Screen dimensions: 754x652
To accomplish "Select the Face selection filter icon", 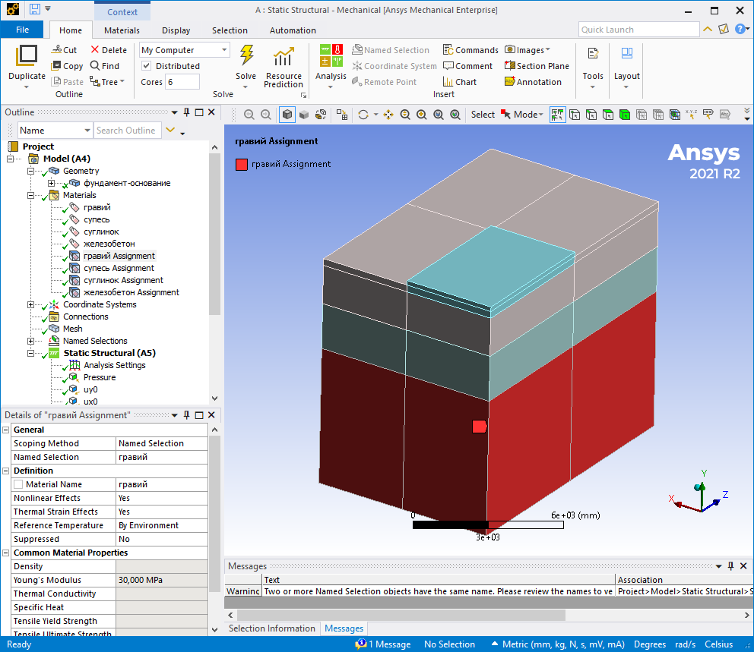I will pyautogui.click(x=608, y=115).
